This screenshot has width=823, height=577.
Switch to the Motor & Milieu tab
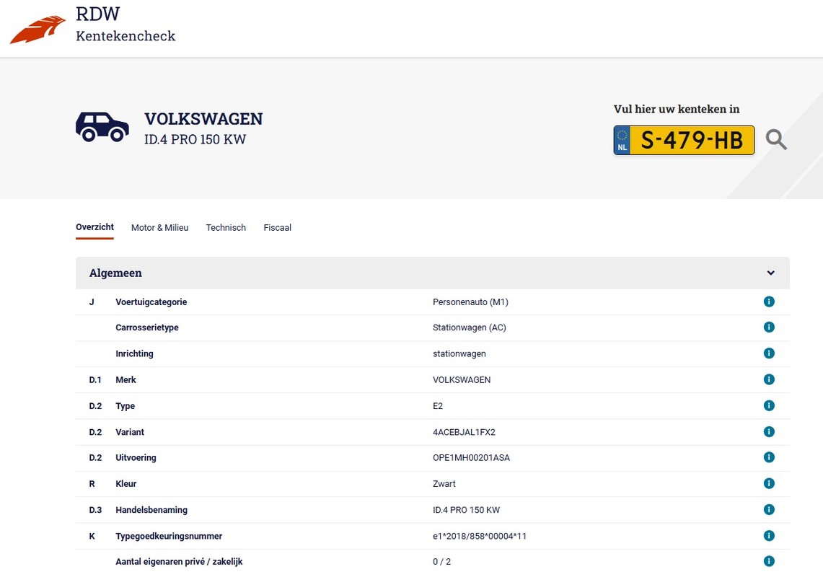point(159,228)
